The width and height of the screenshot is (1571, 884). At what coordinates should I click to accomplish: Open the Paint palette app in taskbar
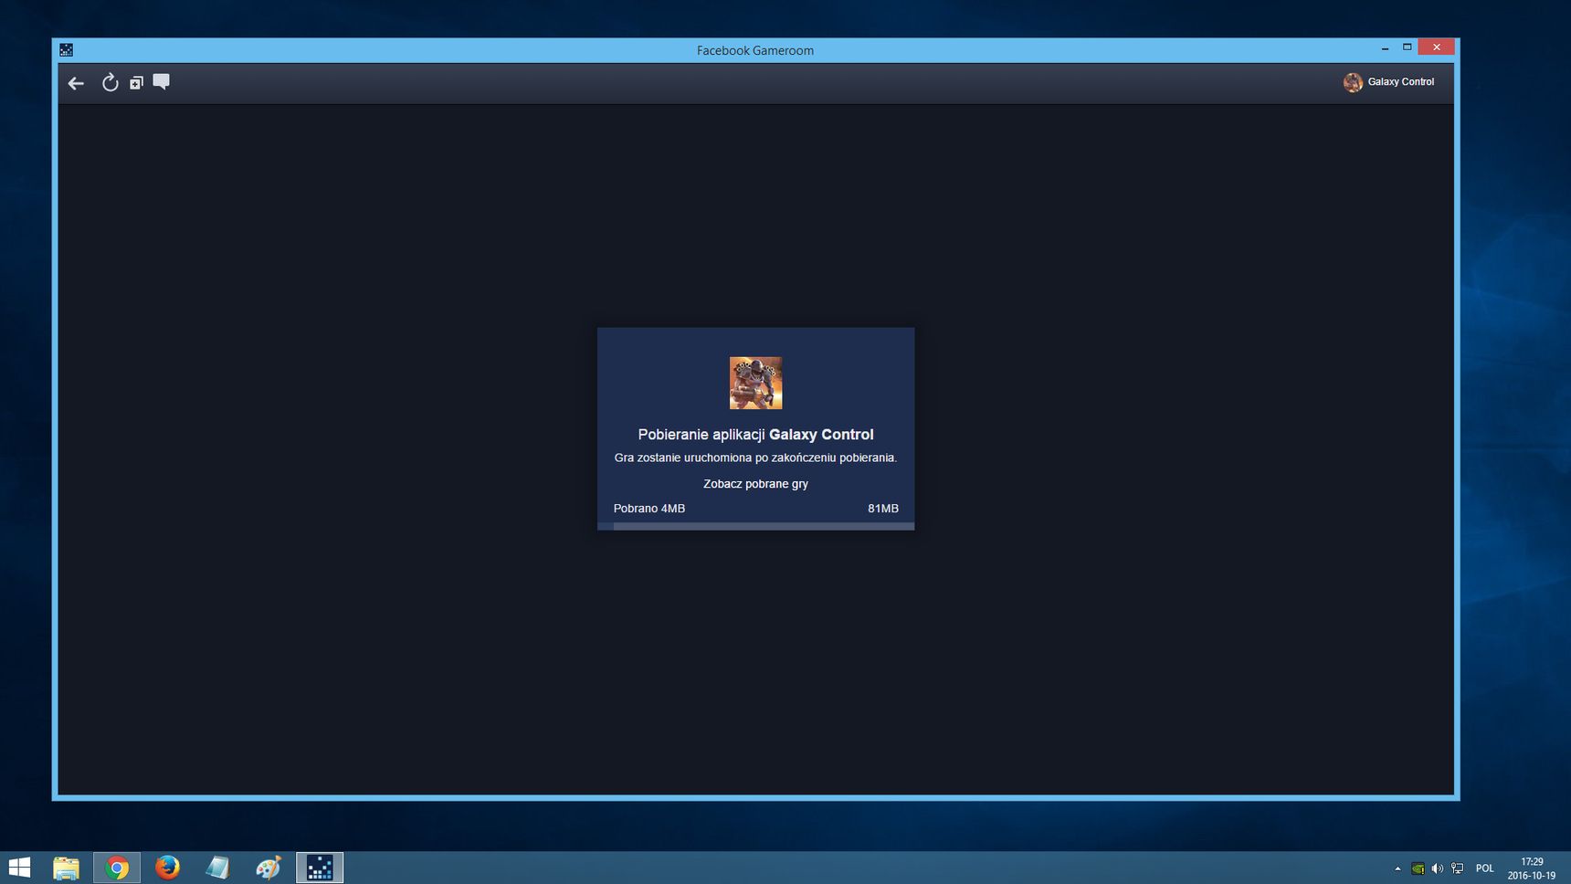tap(269, 868)
